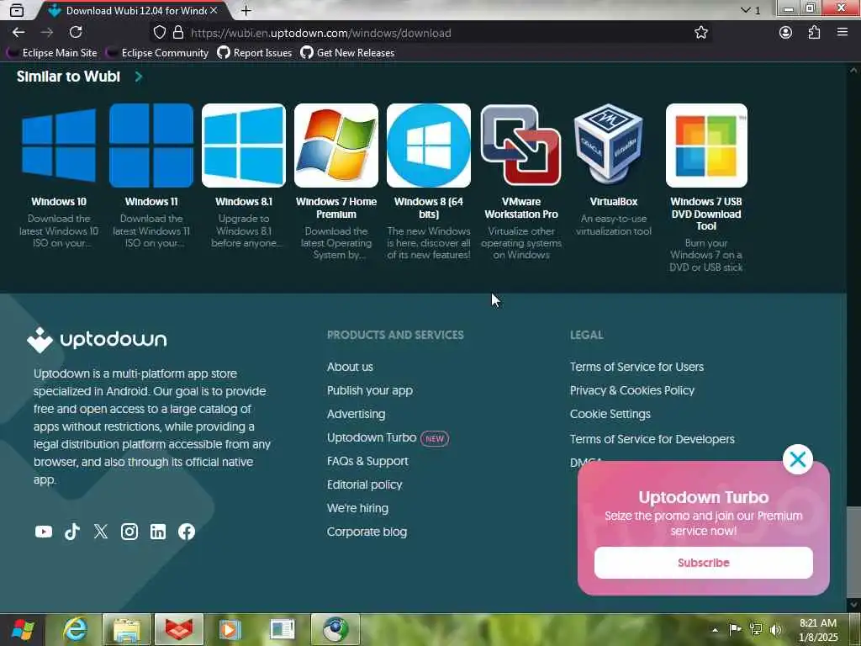Open the Advertising link
This screenshot has width=861, height=646.
coord(356,414)
